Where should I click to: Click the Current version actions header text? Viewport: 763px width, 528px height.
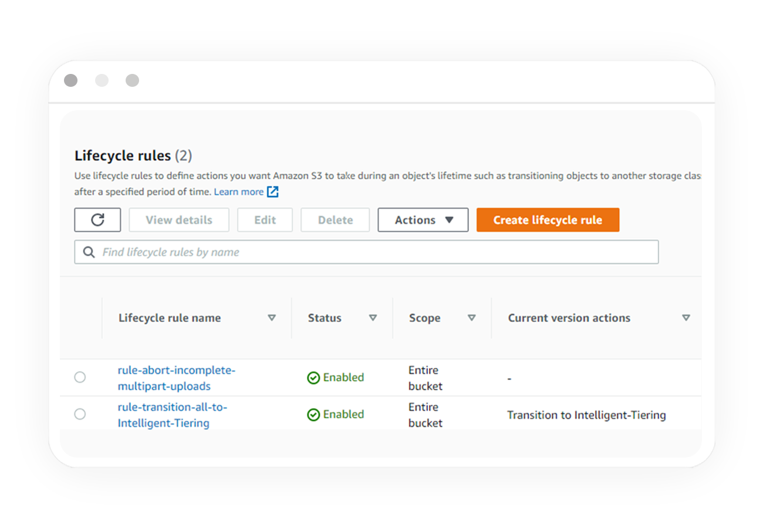click(x=569, y=318)
